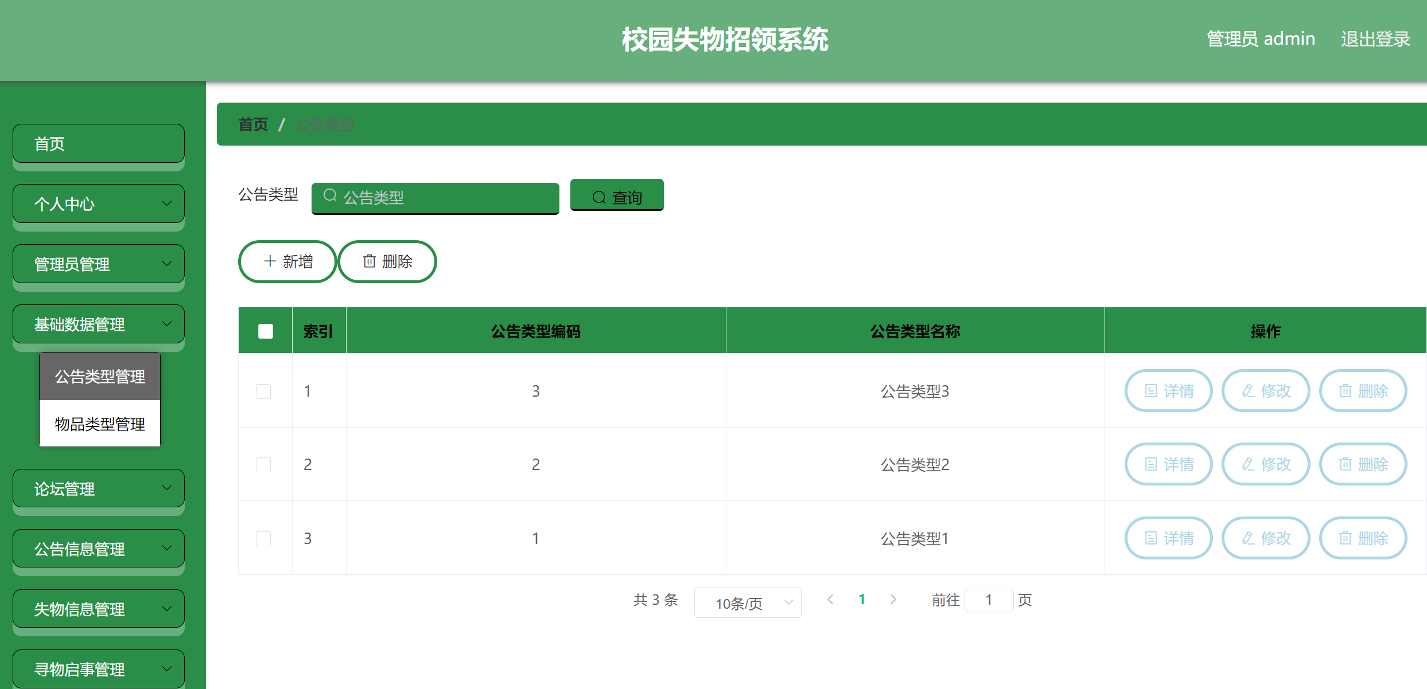Check the row for 公告类型3
The image size is (1427, 689).
[x=263, y=392]
